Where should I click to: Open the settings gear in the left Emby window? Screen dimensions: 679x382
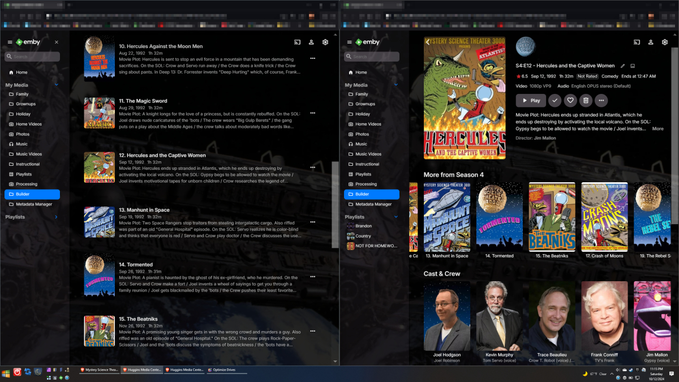coord(325,42)
